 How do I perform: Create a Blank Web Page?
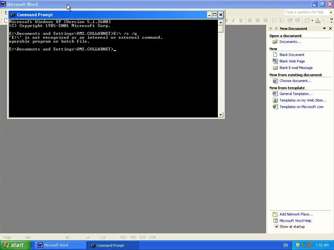292,61
